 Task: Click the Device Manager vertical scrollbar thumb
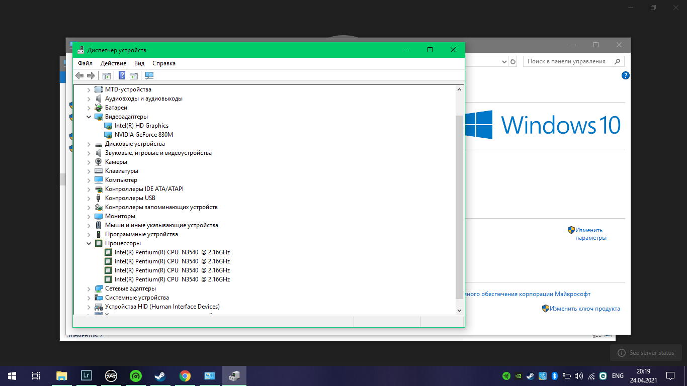[x=459, y=206]
